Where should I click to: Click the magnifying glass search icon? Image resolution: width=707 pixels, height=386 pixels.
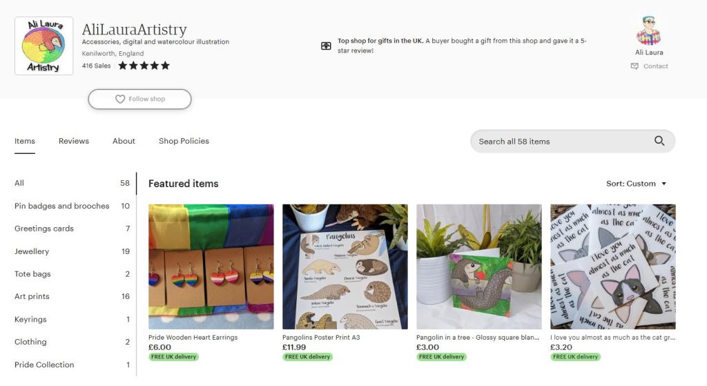tap(659, 141)
